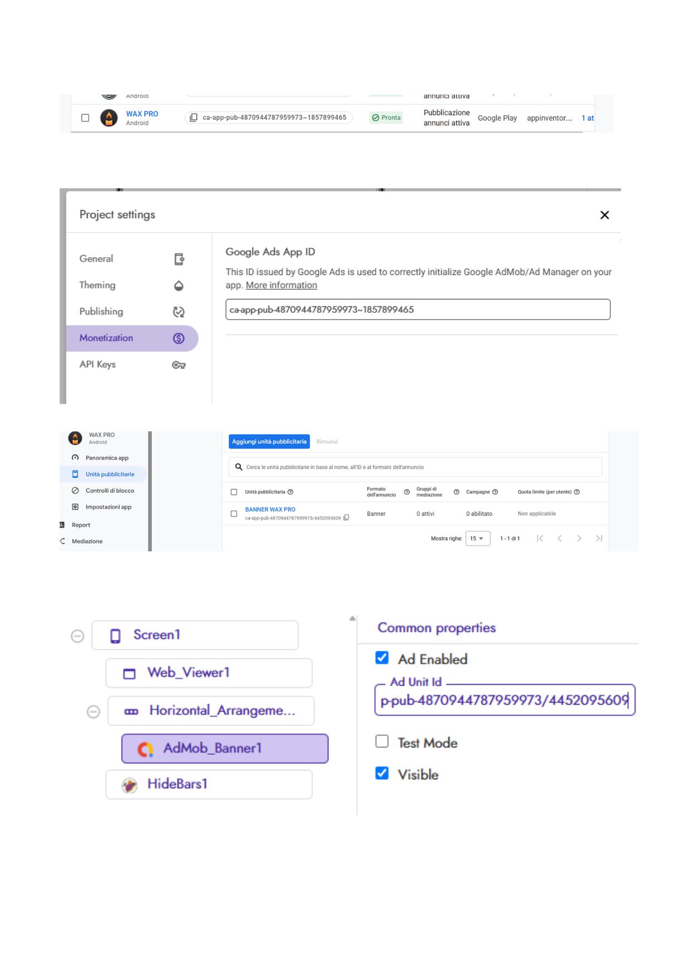Copy the BANNER WAX PRO ad unit ID
The width and height of the screenshot is (690, 973).
pyautogui.click(x=346, y=518)
